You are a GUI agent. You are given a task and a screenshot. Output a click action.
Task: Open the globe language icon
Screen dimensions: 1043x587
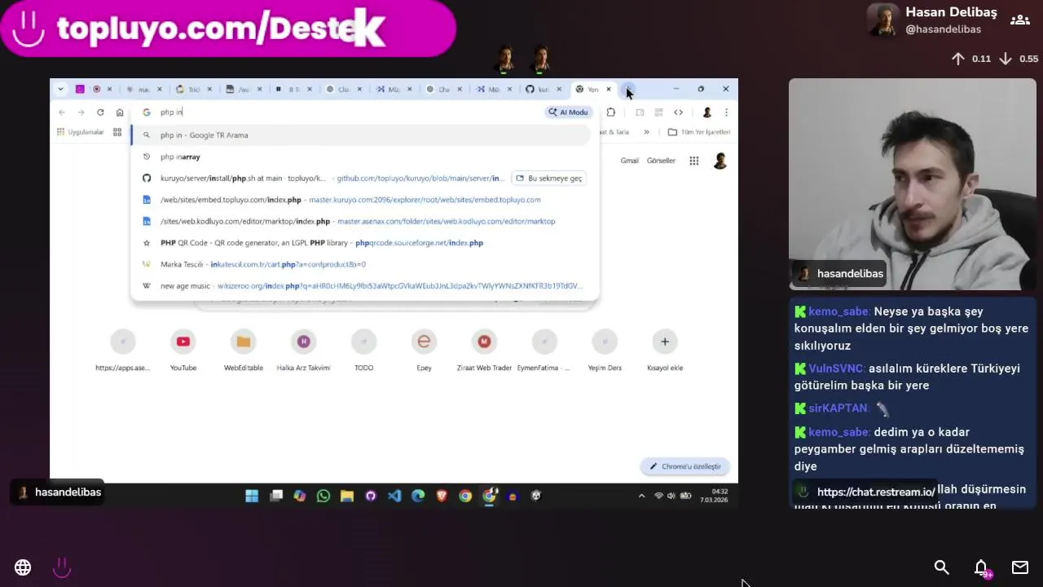tap(23, 567)
